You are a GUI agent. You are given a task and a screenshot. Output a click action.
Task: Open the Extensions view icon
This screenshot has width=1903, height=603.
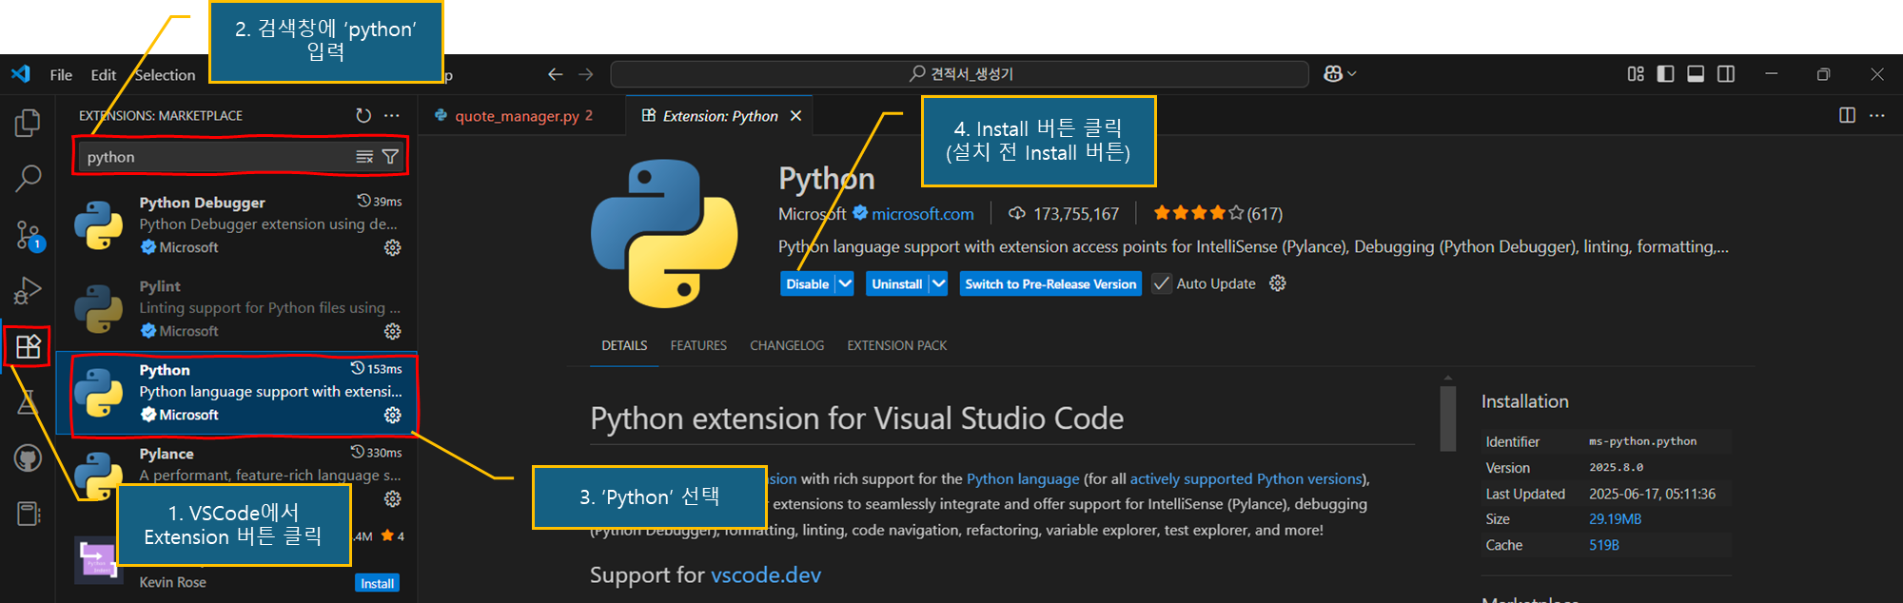[28, 346]
